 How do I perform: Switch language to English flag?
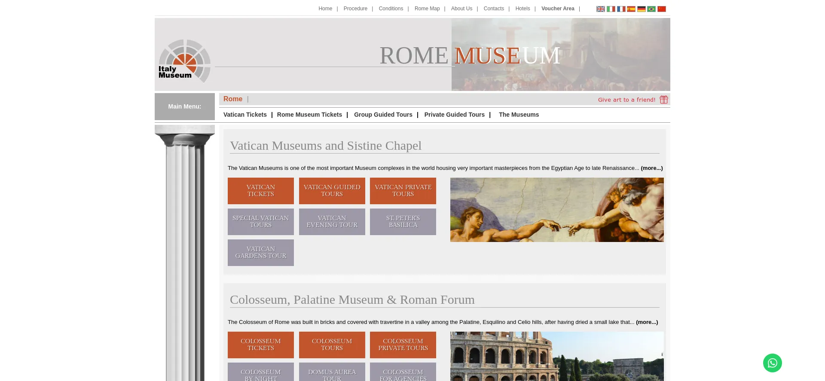tap(600, 9)
